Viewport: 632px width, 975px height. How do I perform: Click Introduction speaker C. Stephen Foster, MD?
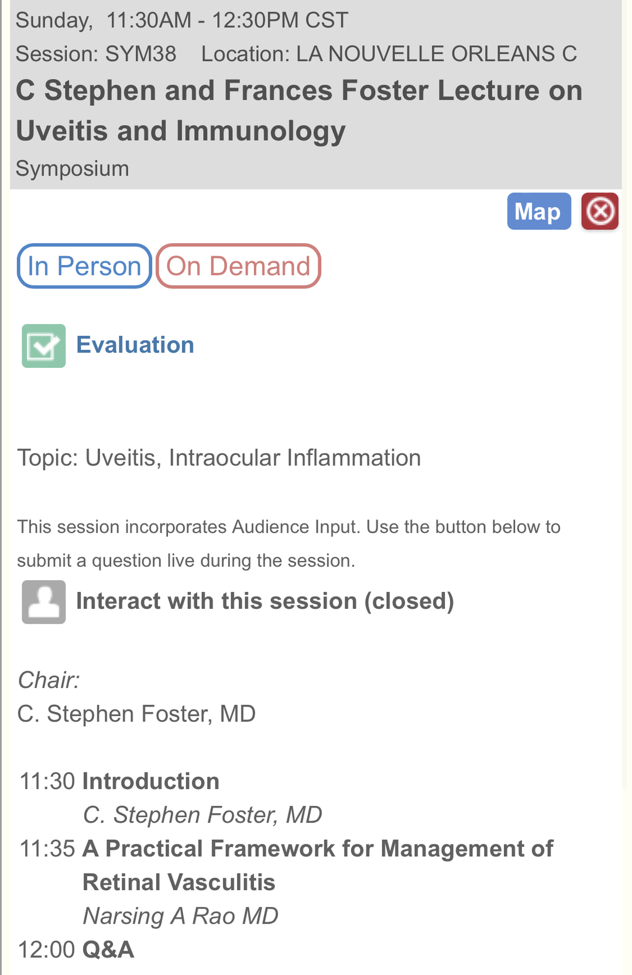click(202, 815)
